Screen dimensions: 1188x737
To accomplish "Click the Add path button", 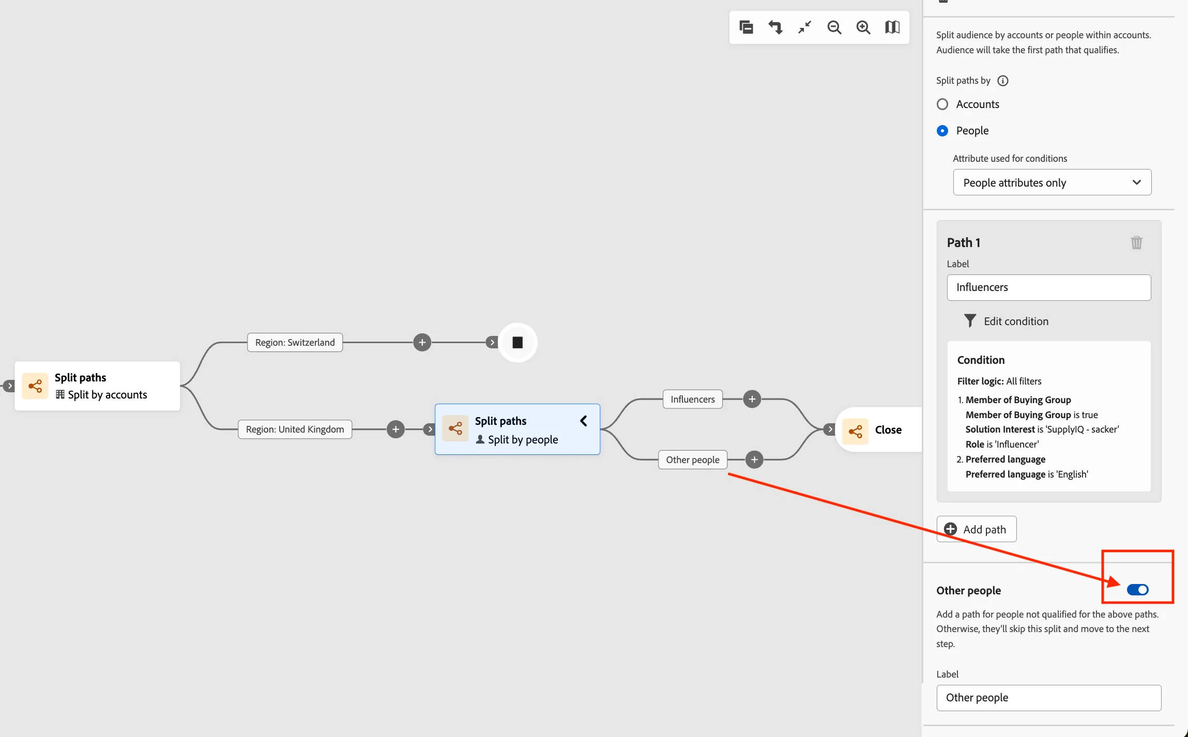I will [976, 529].
